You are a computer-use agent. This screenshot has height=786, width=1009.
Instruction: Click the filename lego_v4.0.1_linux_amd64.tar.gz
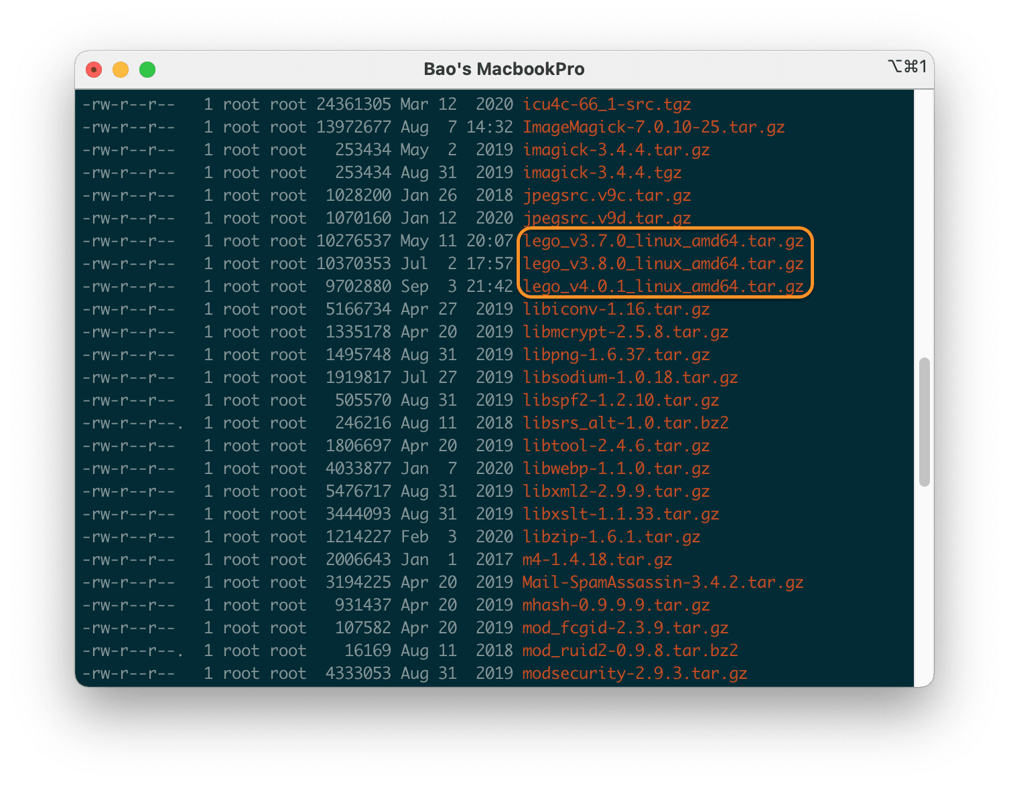tap(663, 287)
